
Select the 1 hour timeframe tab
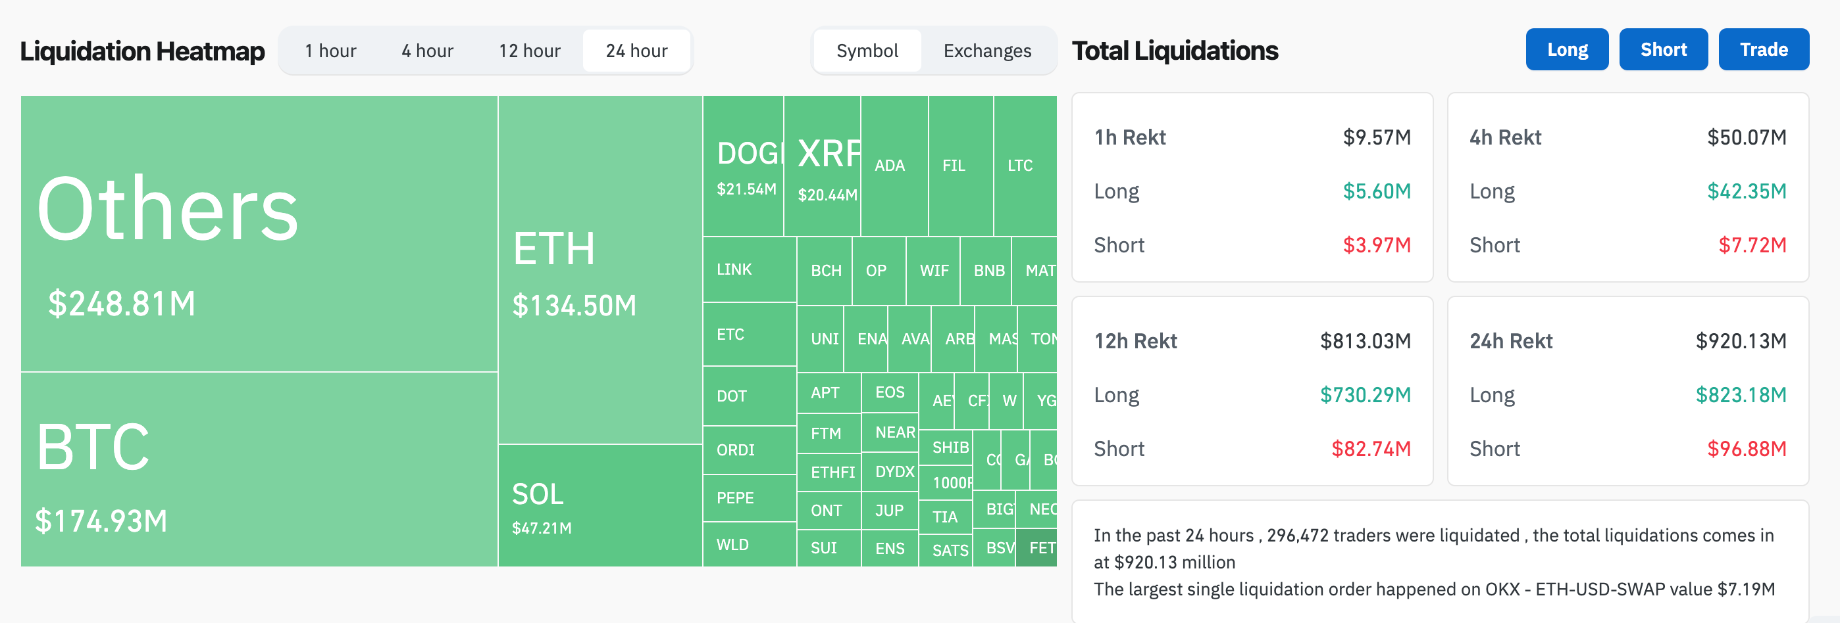(330, 51)
